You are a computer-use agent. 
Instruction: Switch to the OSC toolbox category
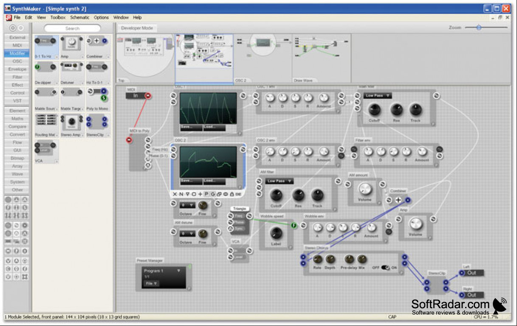(x=17, y=61)
